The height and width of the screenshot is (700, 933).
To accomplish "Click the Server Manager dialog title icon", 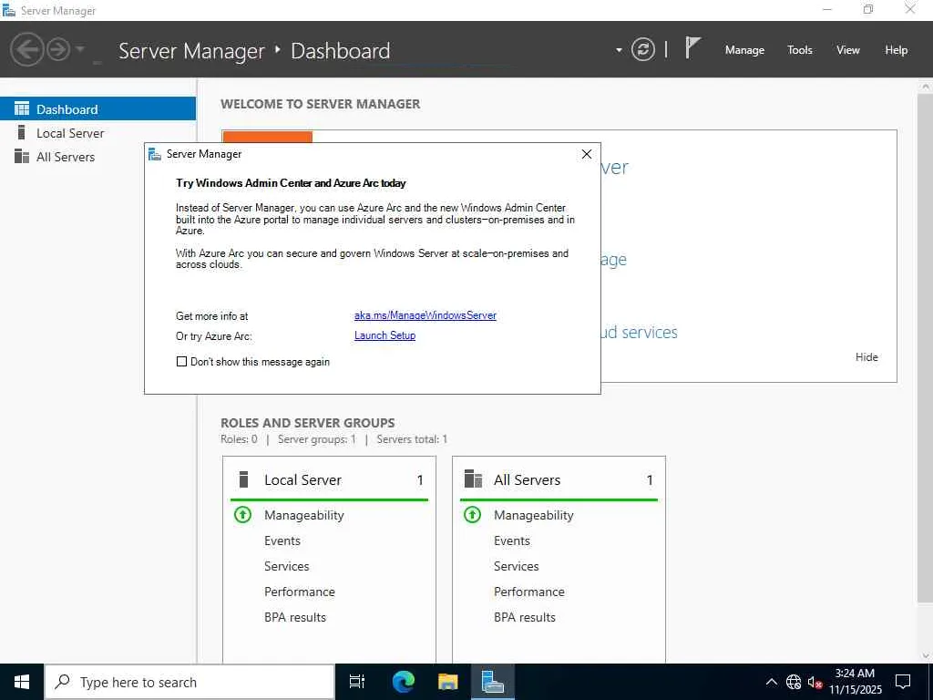I will point(155,154).
